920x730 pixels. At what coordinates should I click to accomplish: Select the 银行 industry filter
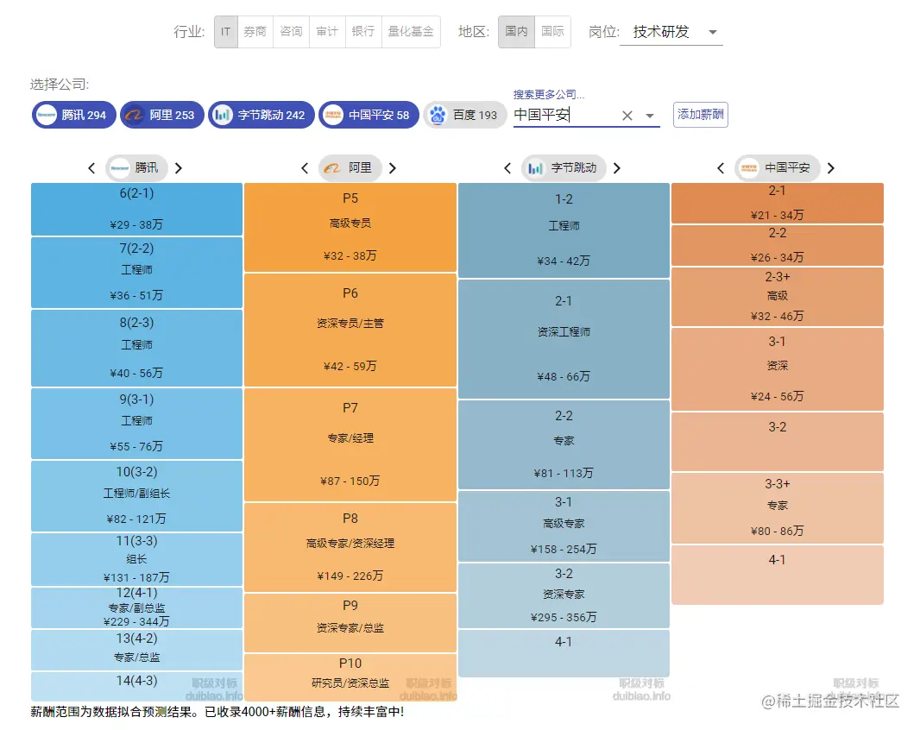tap(363, 32)
